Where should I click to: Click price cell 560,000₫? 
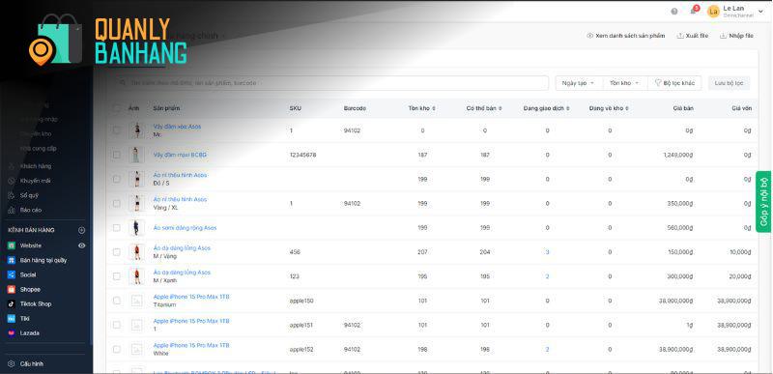(681, 228)
